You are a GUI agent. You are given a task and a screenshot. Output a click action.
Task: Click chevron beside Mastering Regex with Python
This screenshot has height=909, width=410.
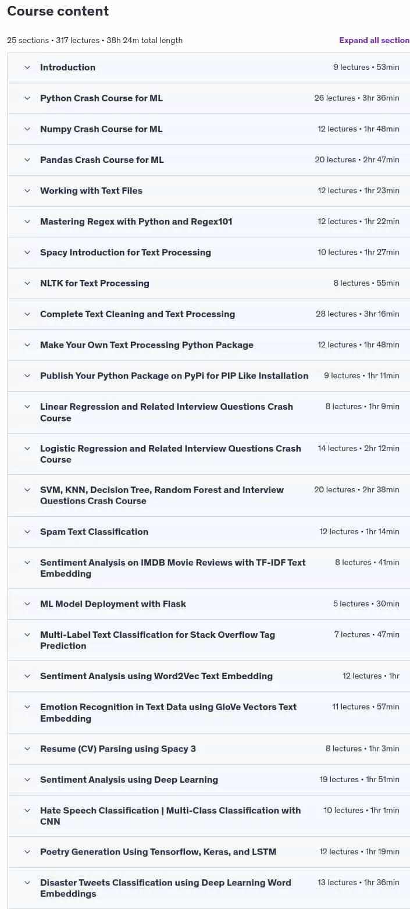(x=27, y=222)
